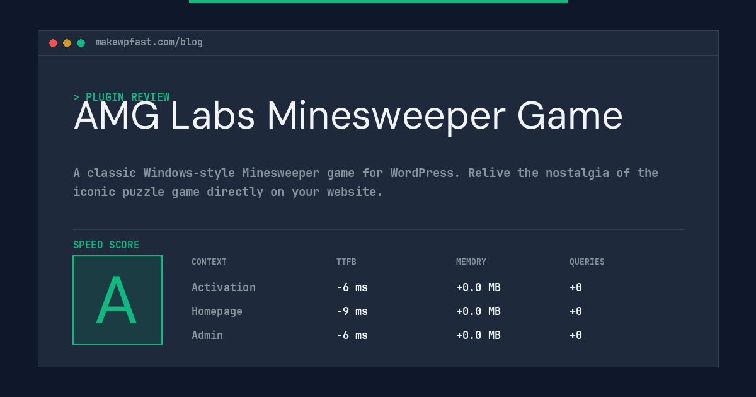Image resolution: width=756 pixels, height=397 pixels.
Task: Click the Admin TTFB value -6 ms
Action: tap(352, 335)
